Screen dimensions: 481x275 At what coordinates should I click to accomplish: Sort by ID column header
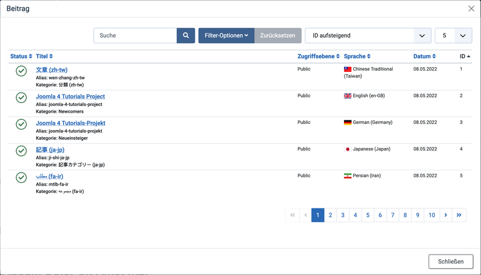[465, 56]
